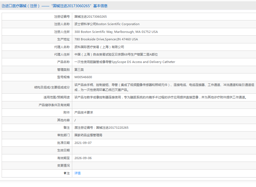
Task: Click the 生效日期 label
Action: tap(63, 150)
